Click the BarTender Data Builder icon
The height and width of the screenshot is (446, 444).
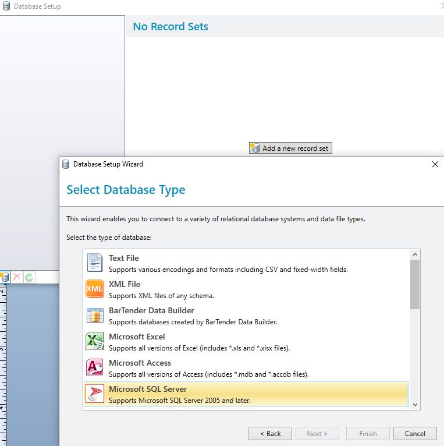pyautogui.click(x=95, y=315)
